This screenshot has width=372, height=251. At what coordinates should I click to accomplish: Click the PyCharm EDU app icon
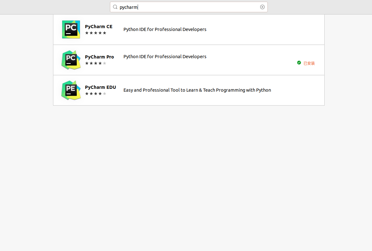(71, 90)
